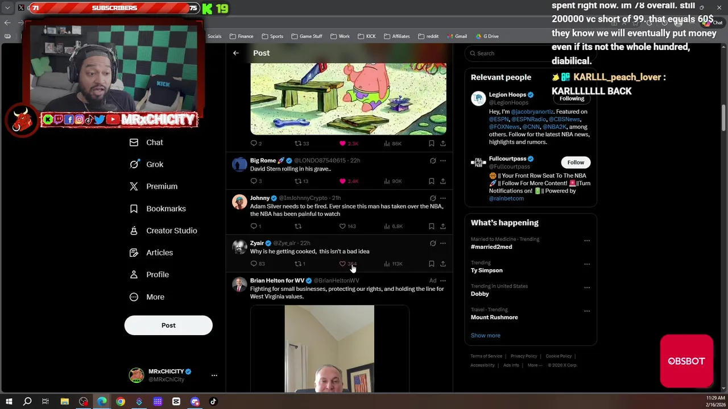This screenshot has width=728, height=409.
Task: Unlike Big Rome's reply with heart icon
Action: click(x=342, y=181)
